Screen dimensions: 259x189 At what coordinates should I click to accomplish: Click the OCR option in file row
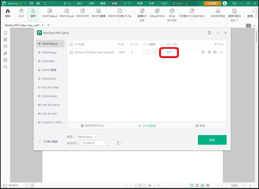click(215, 52)
